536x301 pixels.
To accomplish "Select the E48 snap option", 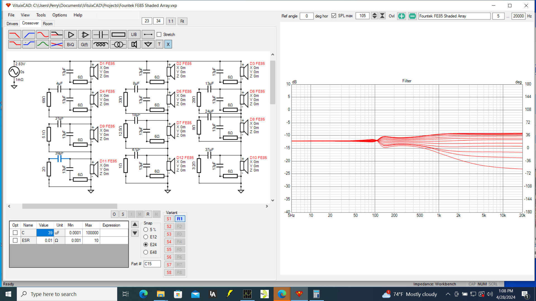I will point(146,252).
